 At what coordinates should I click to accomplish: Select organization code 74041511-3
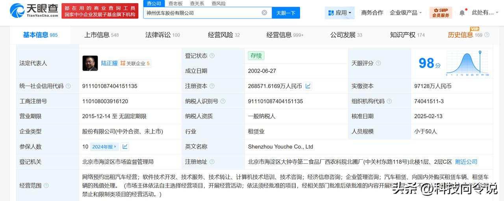[429, 101]
